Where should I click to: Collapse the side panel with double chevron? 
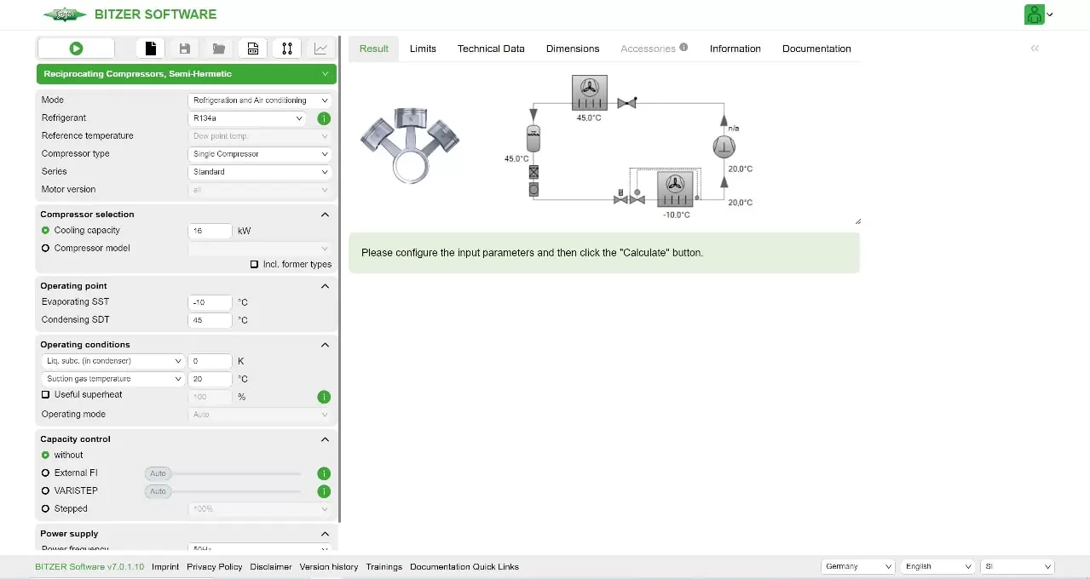(x=1035, y=49)
